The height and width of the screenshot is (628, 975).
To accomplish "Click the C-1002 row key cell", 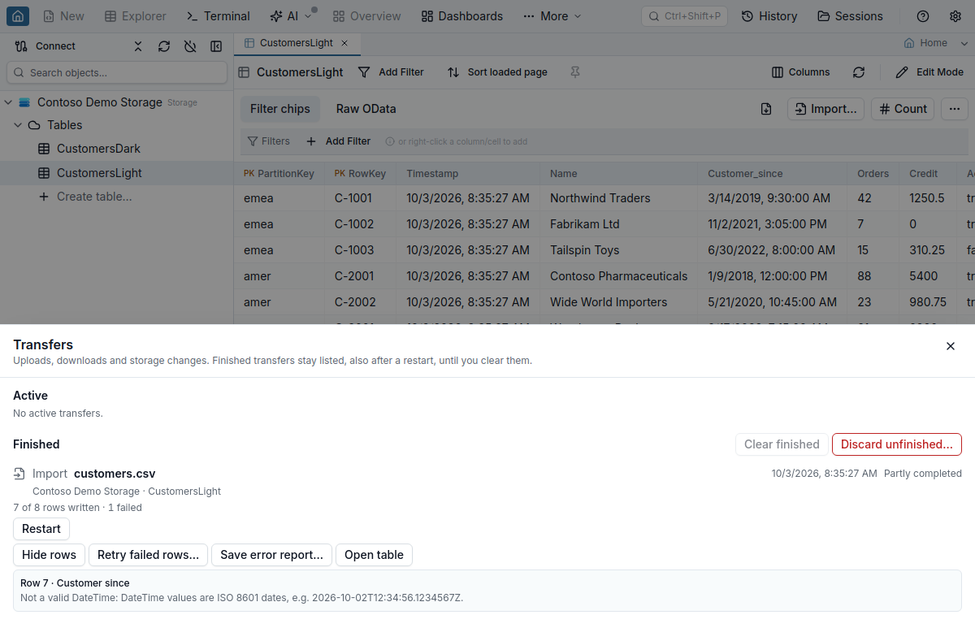I will tap(362, 224).
